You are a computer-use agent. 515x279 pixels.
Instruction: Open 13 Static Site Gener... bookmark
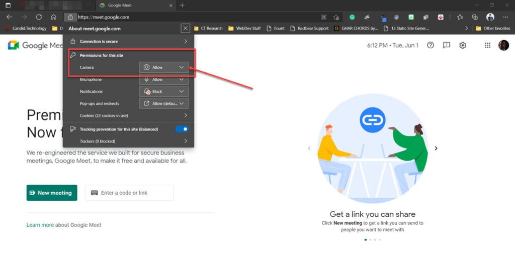[406, 28]
